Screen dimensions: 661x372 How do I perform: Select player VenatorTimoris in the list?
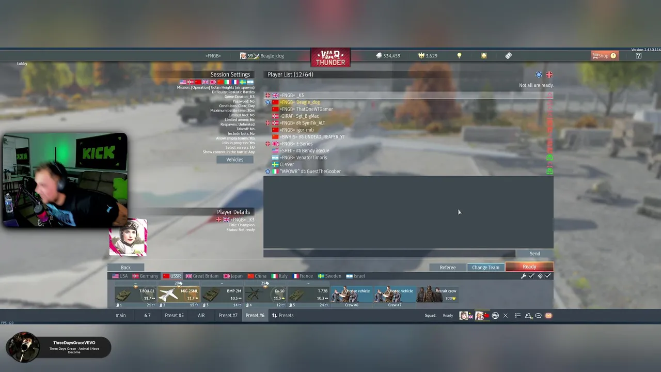click(408, 158)
